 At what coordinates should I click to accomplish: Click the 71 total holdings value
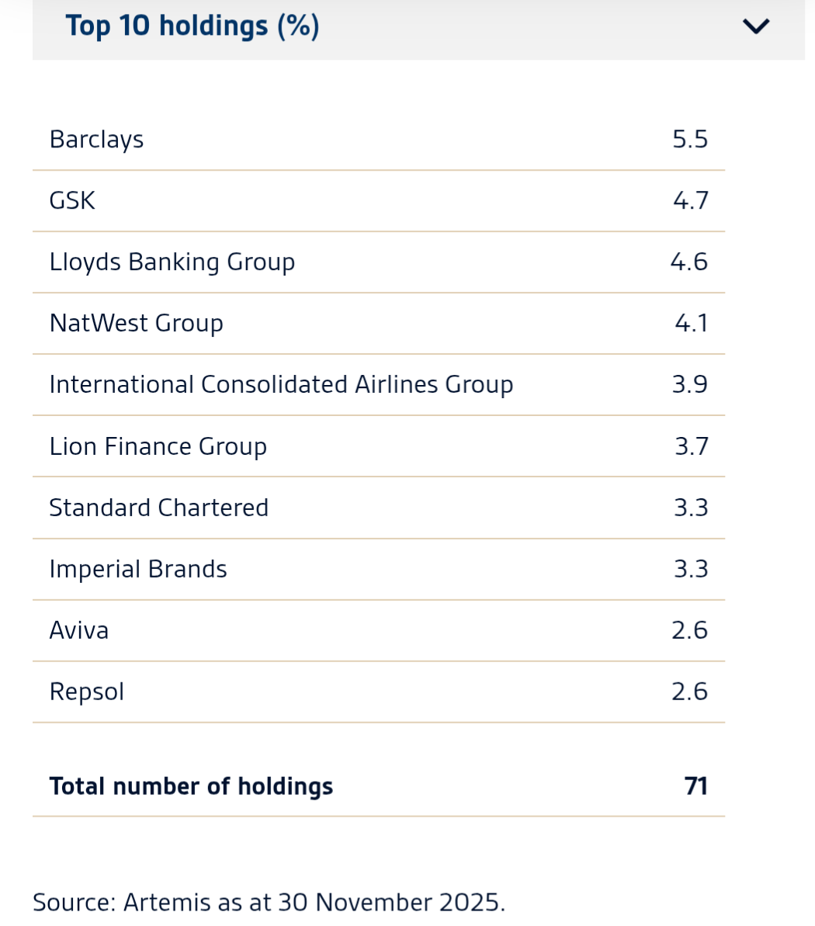(695, 786)
